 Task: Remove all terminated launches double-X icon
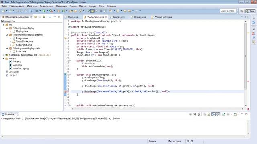pyautogui.click(x=199, y=114)
